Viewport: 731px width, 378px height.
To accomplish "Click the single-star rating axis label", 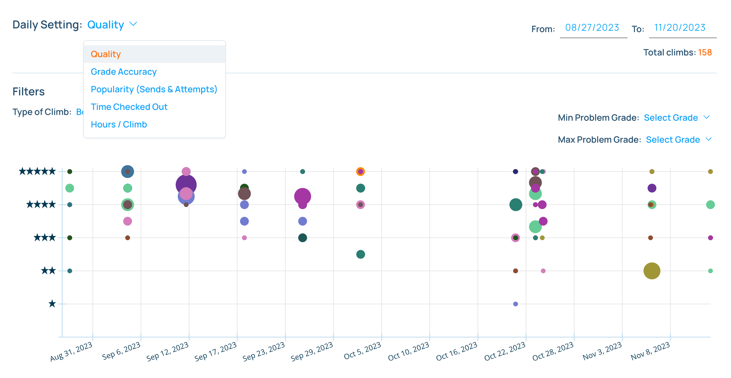I will [x=52, y=304].
